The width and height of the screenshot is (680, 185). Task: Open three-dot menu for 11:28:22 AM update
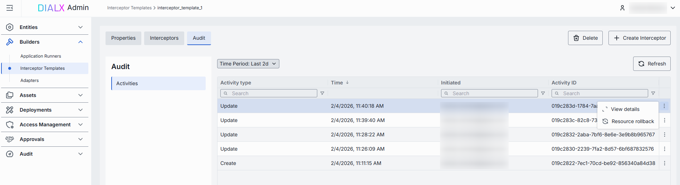665,135
